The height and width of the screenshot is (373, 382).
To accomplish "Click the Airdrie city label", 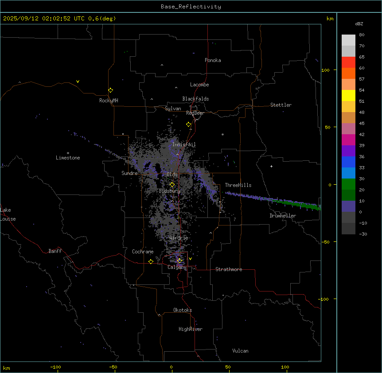I will 179,238.
